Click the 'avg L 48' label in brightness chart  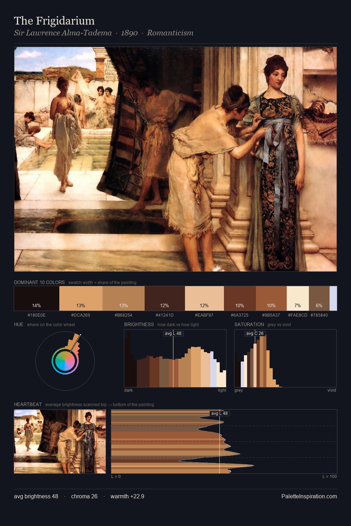(x=173, y=333)
